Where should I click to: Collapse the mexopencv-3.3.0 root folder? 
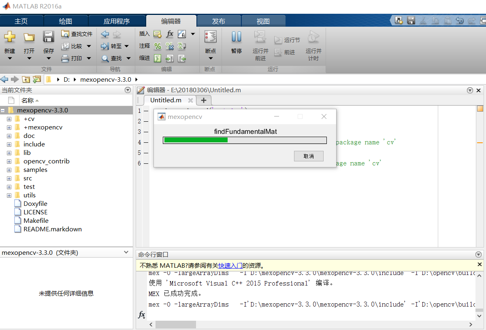pos(2,110)
